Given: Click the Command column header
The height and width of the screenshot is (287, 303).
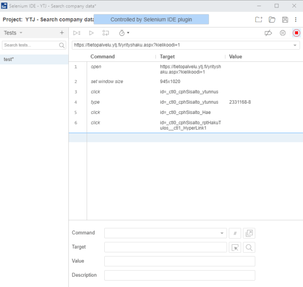Looking at the screenshot, I should pyautogui.click(x=103, y=57).
